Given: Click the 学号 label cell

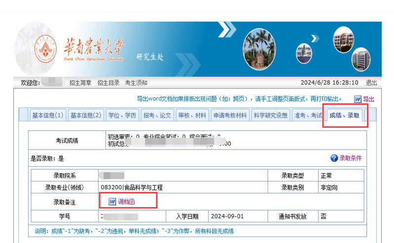Looking at the screenshot, I should (x=65, y=216).
